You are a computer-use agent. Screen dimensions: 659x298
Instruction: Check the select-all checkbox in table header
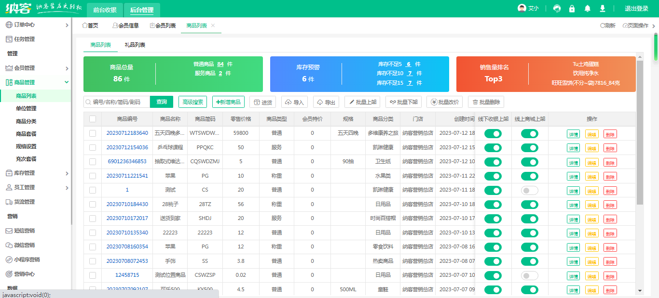point(93,119)
